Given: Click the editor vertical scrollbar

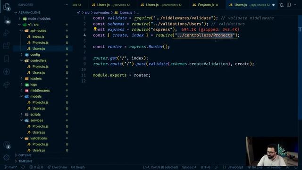Looking at the screenshot, I should click(x=300, y=68).
